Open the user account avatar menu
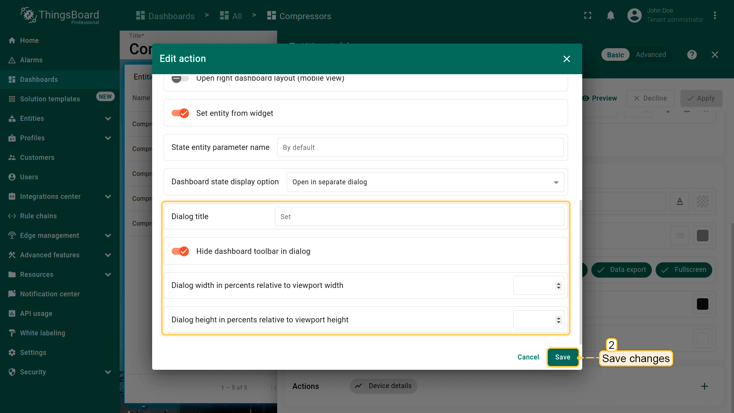 (x=634, y=16)
